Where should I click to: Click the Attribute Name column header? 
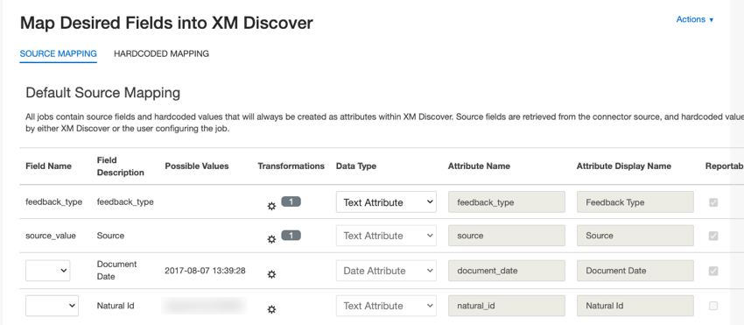(479, 166)
